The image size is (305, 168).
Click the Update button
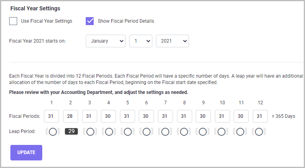pyautogui.click(x=26, y=152)
